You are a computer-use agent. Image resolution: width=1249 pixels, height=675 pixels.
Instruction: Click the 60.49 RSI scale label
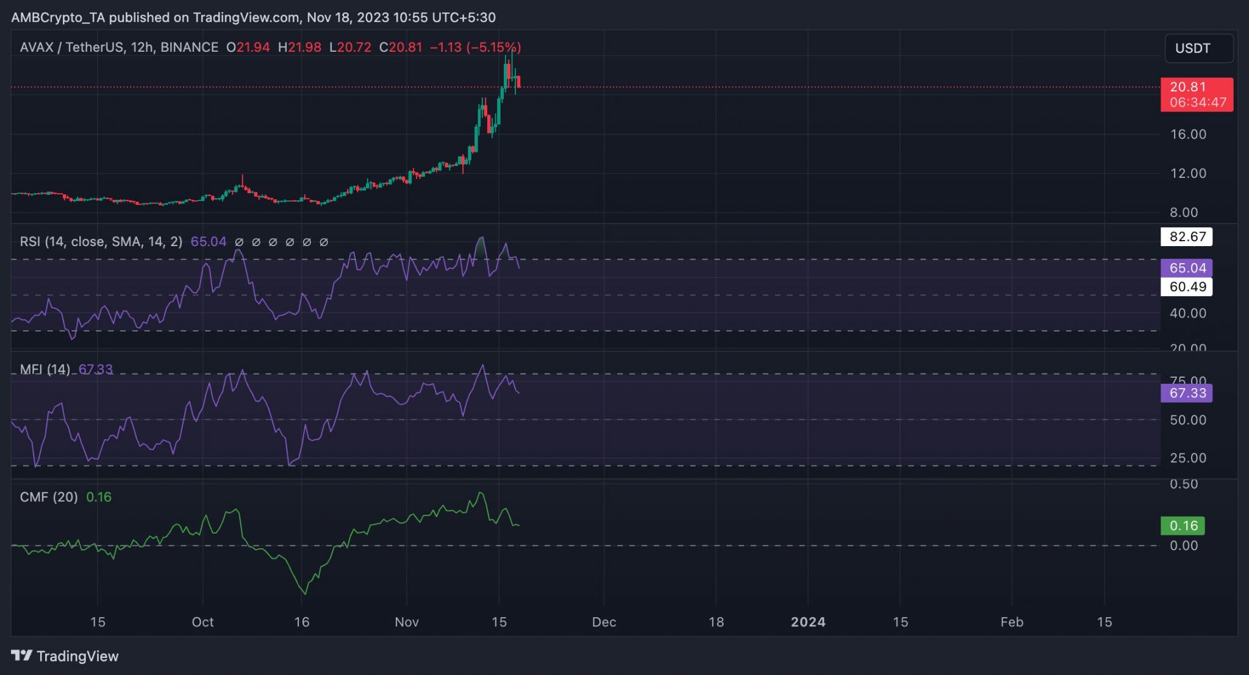1187,287
